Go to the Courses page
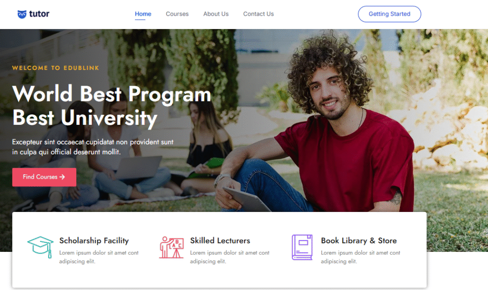This screenshot has height=290, width=488. [177, 14]
